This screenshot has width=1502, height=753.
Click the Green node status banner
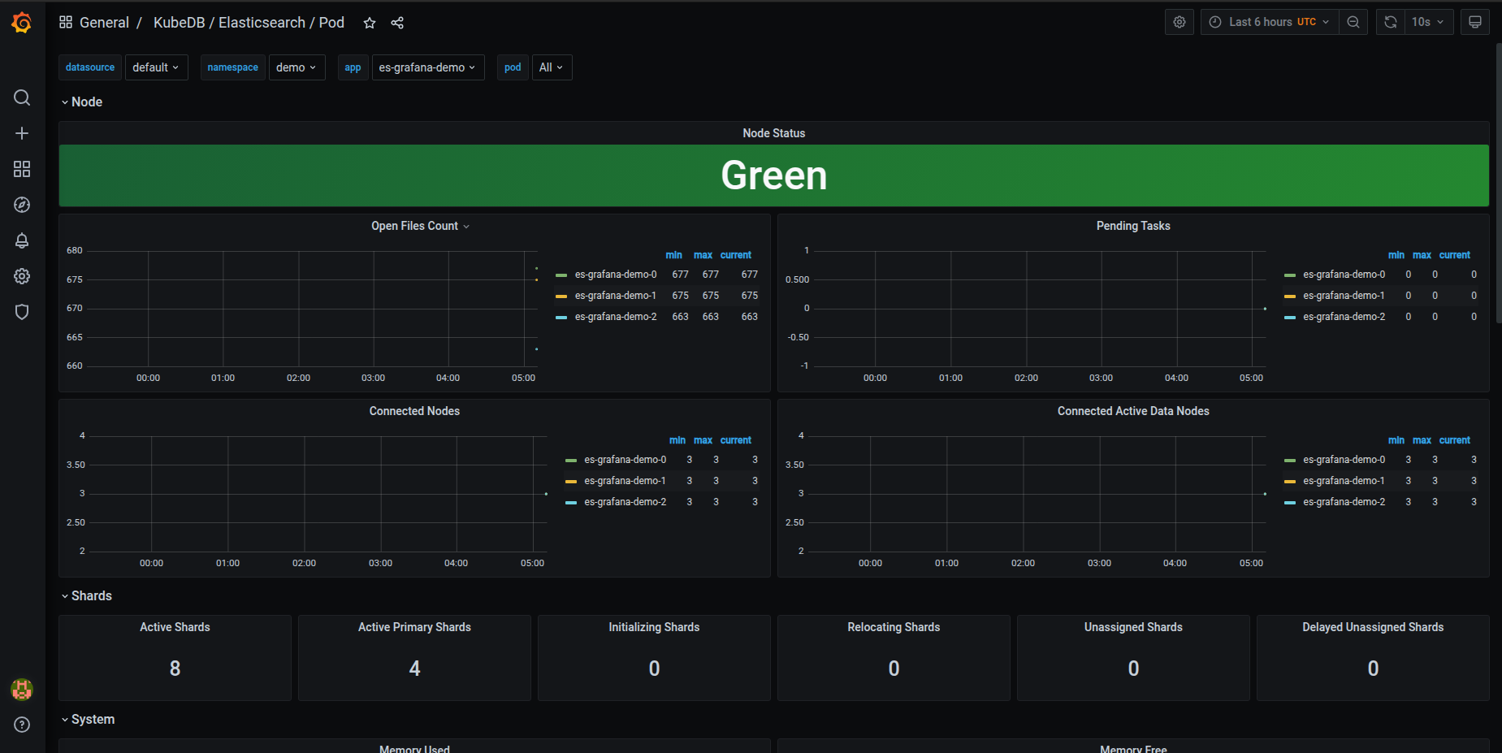pyautogui.click(x=774, y=175)
